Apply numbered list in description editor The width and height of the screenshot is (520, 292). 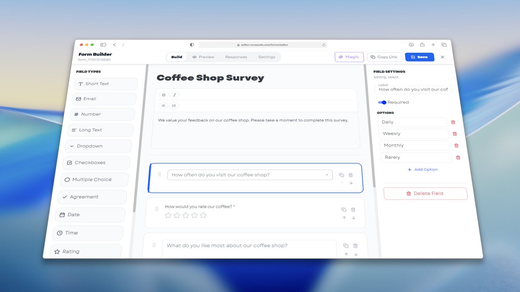click(174, 106)
